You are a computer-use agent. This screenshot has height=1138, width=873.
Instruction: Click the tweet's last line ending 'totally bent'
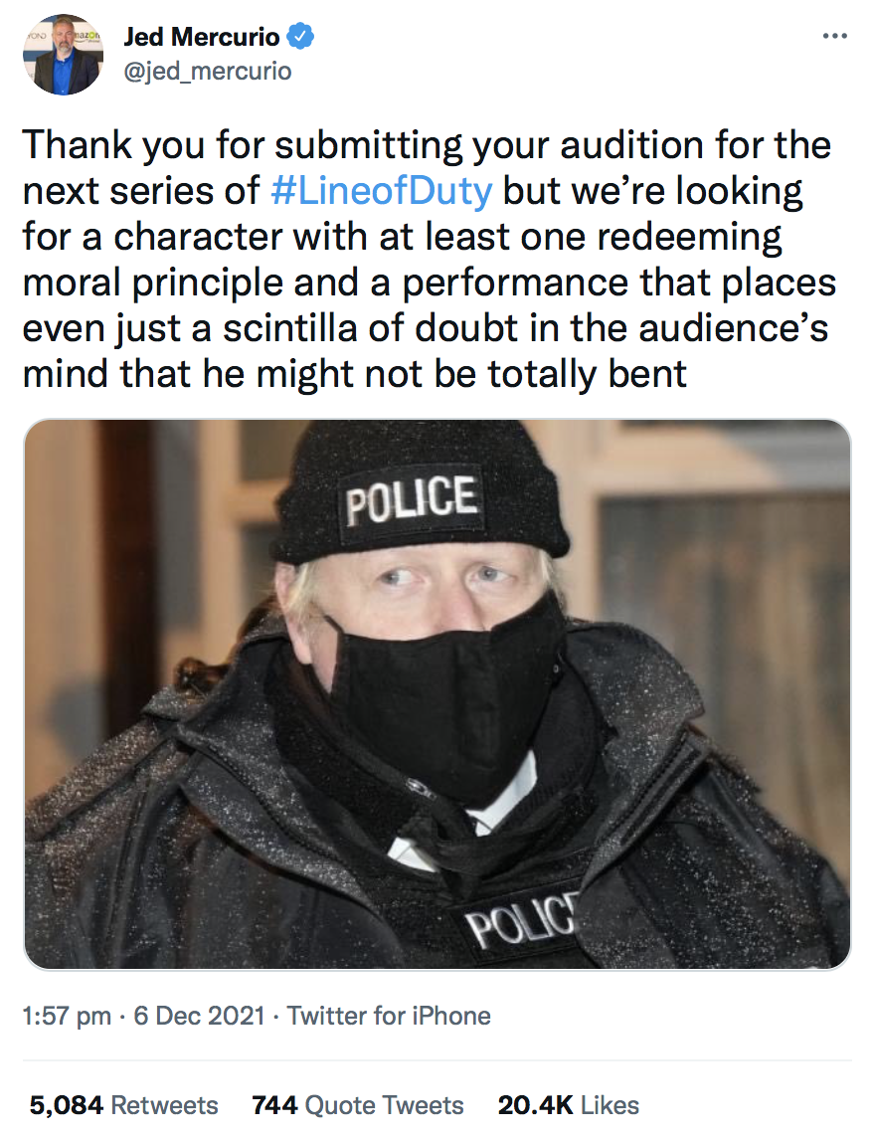pyautogui.click(x=355, y=374)
